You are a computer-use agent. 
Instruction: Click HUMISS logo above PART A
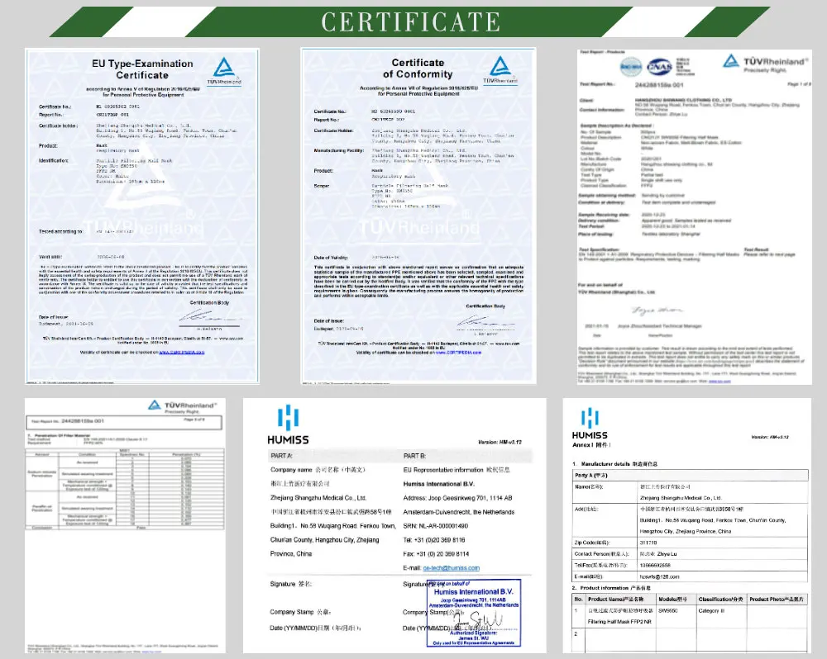288,424
